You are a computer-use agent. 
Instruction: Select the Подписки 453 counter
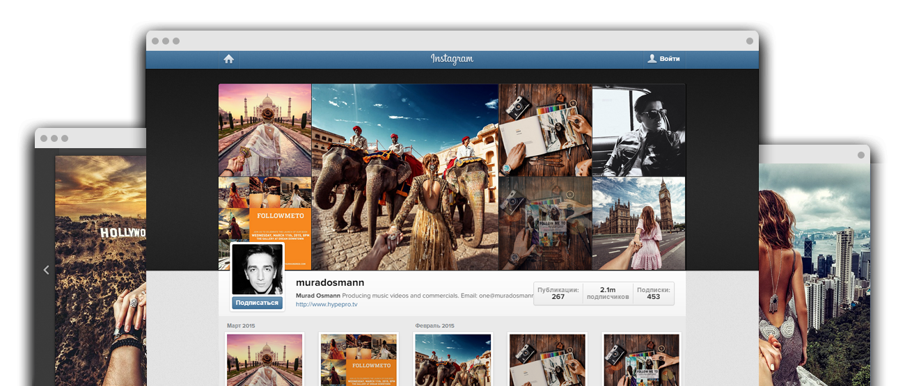click(x=653, y=293)
